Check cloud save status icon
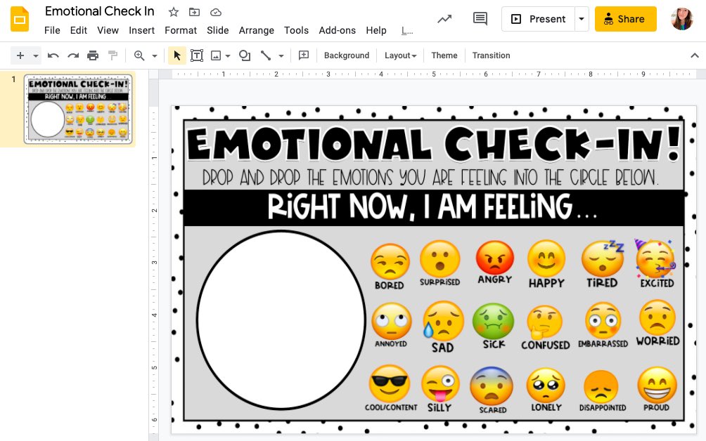This screenshot has width=706, height=441. point(216,12)
